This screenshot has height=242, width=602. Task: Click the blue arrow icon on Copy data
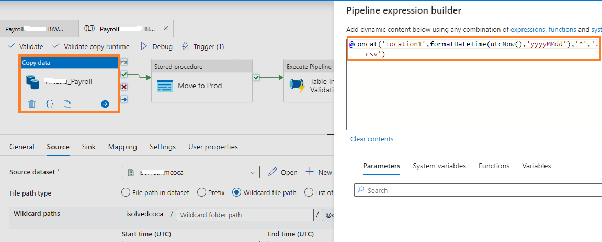point(105,104)
